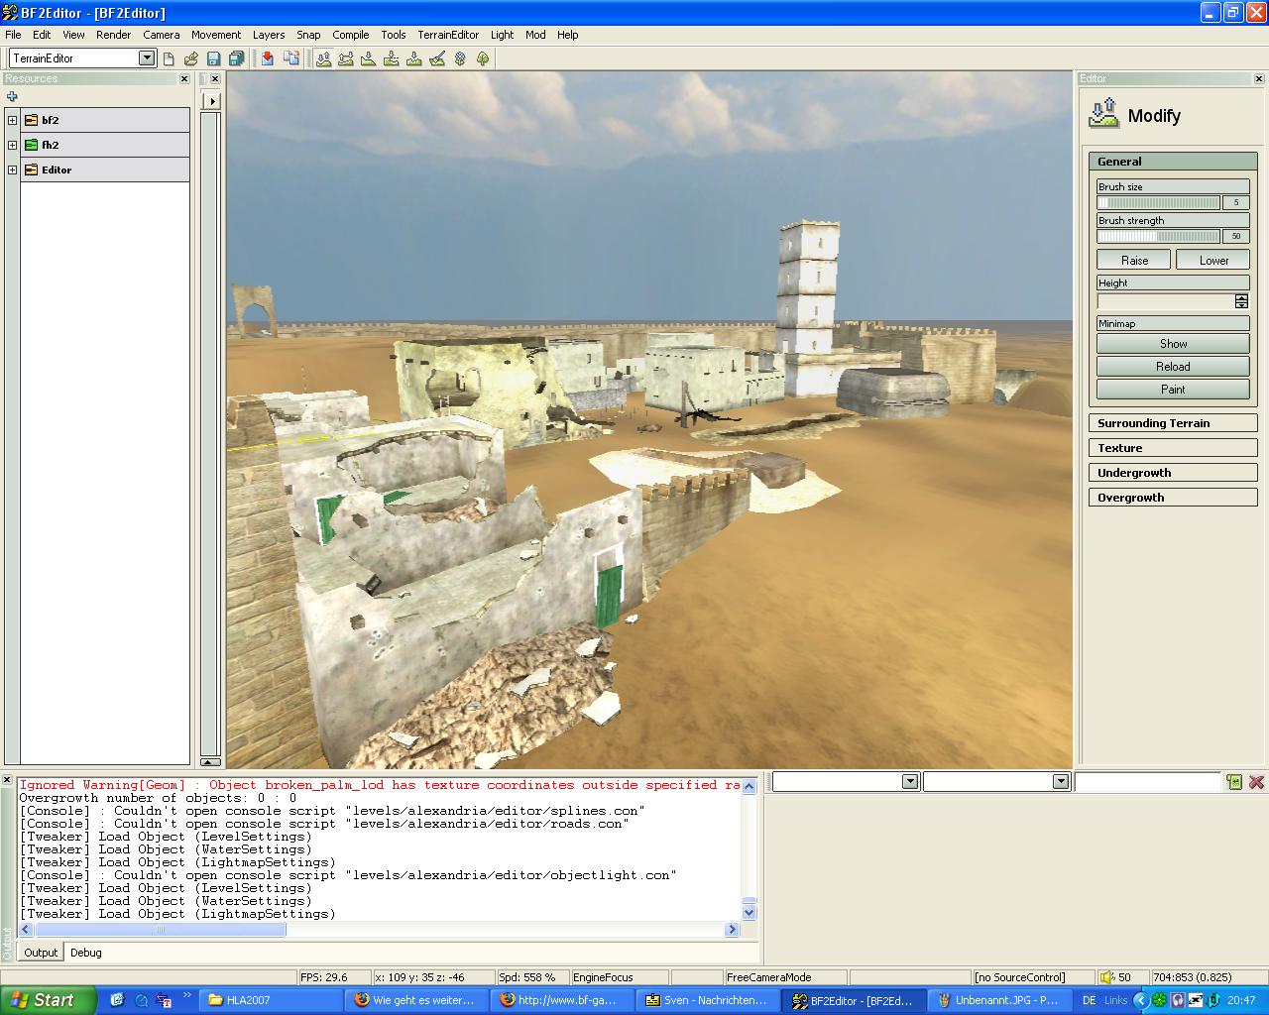The image size is (1269, 1015).
Task: Click the output horizontal scrollbar
Action: point(380,930)
